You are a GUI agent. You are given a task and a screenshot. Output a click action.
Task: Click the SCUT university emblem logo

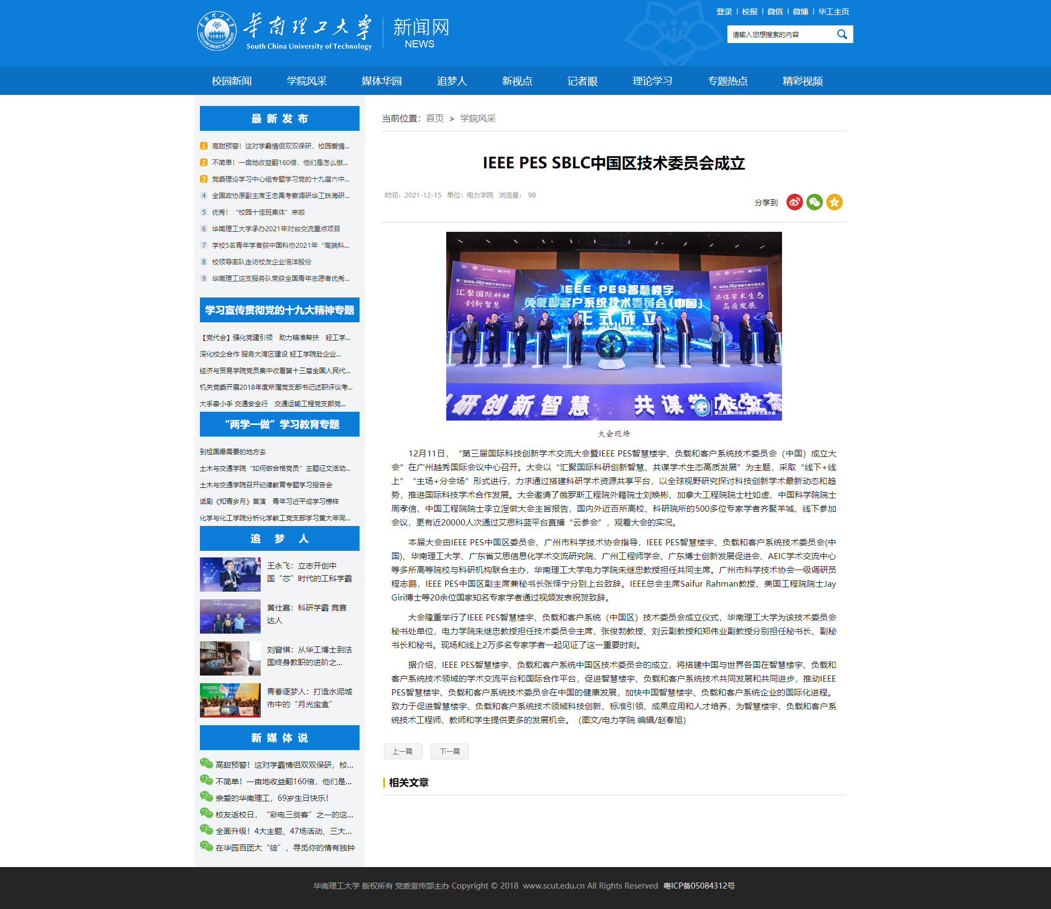click(216, 31)
